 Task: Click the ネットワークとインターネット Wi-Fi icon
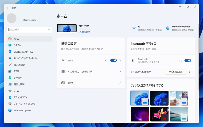[x=10, y=58]
